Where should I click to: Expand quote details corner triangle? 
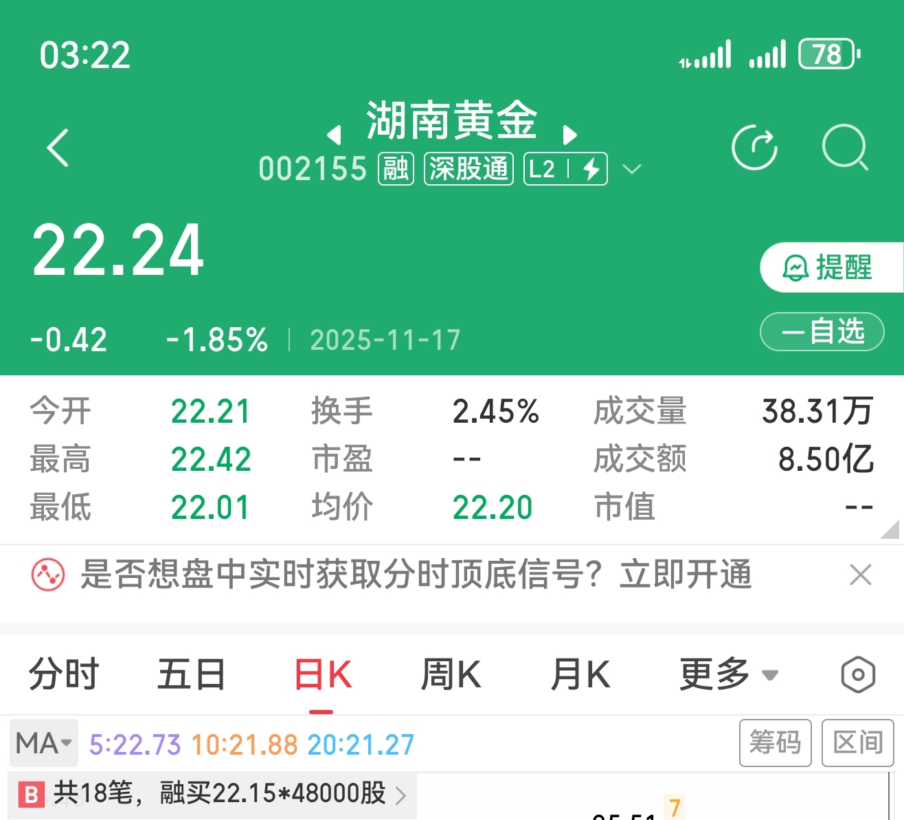[x=890, y=529]
